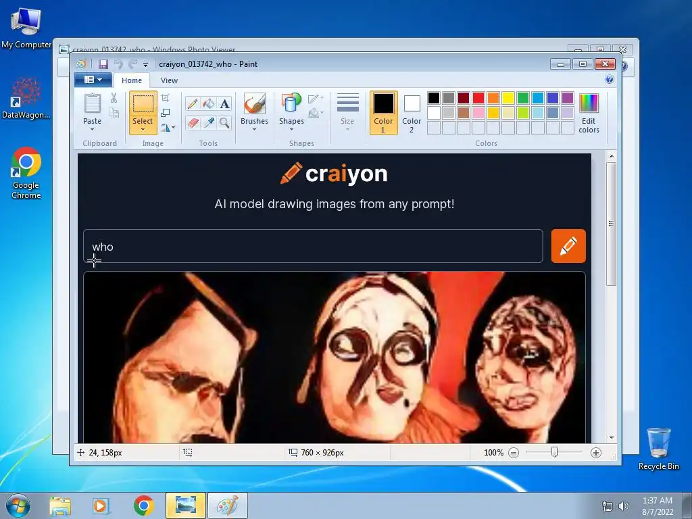The height and width of the screenshot is (519, 692).
Task: Switch to the Home ribbon tab
Action: [x=132, y=80]
